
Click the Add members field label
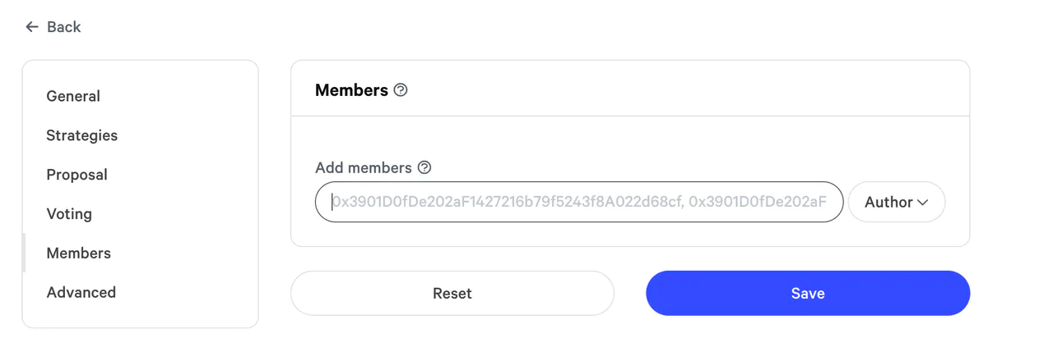click(x=363, y=168)
